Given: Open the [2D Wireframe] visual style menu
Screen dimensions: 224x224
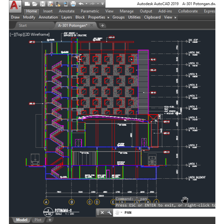Looking at the screenshot, I should (37, 34).
